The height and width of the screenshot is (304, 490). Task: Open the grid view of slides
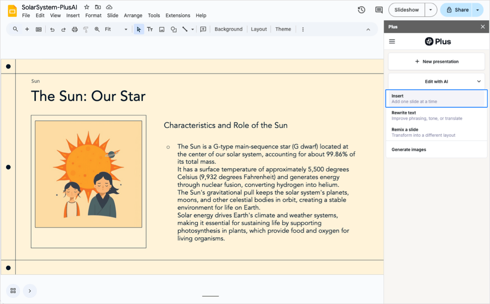(x=13, y=291)
